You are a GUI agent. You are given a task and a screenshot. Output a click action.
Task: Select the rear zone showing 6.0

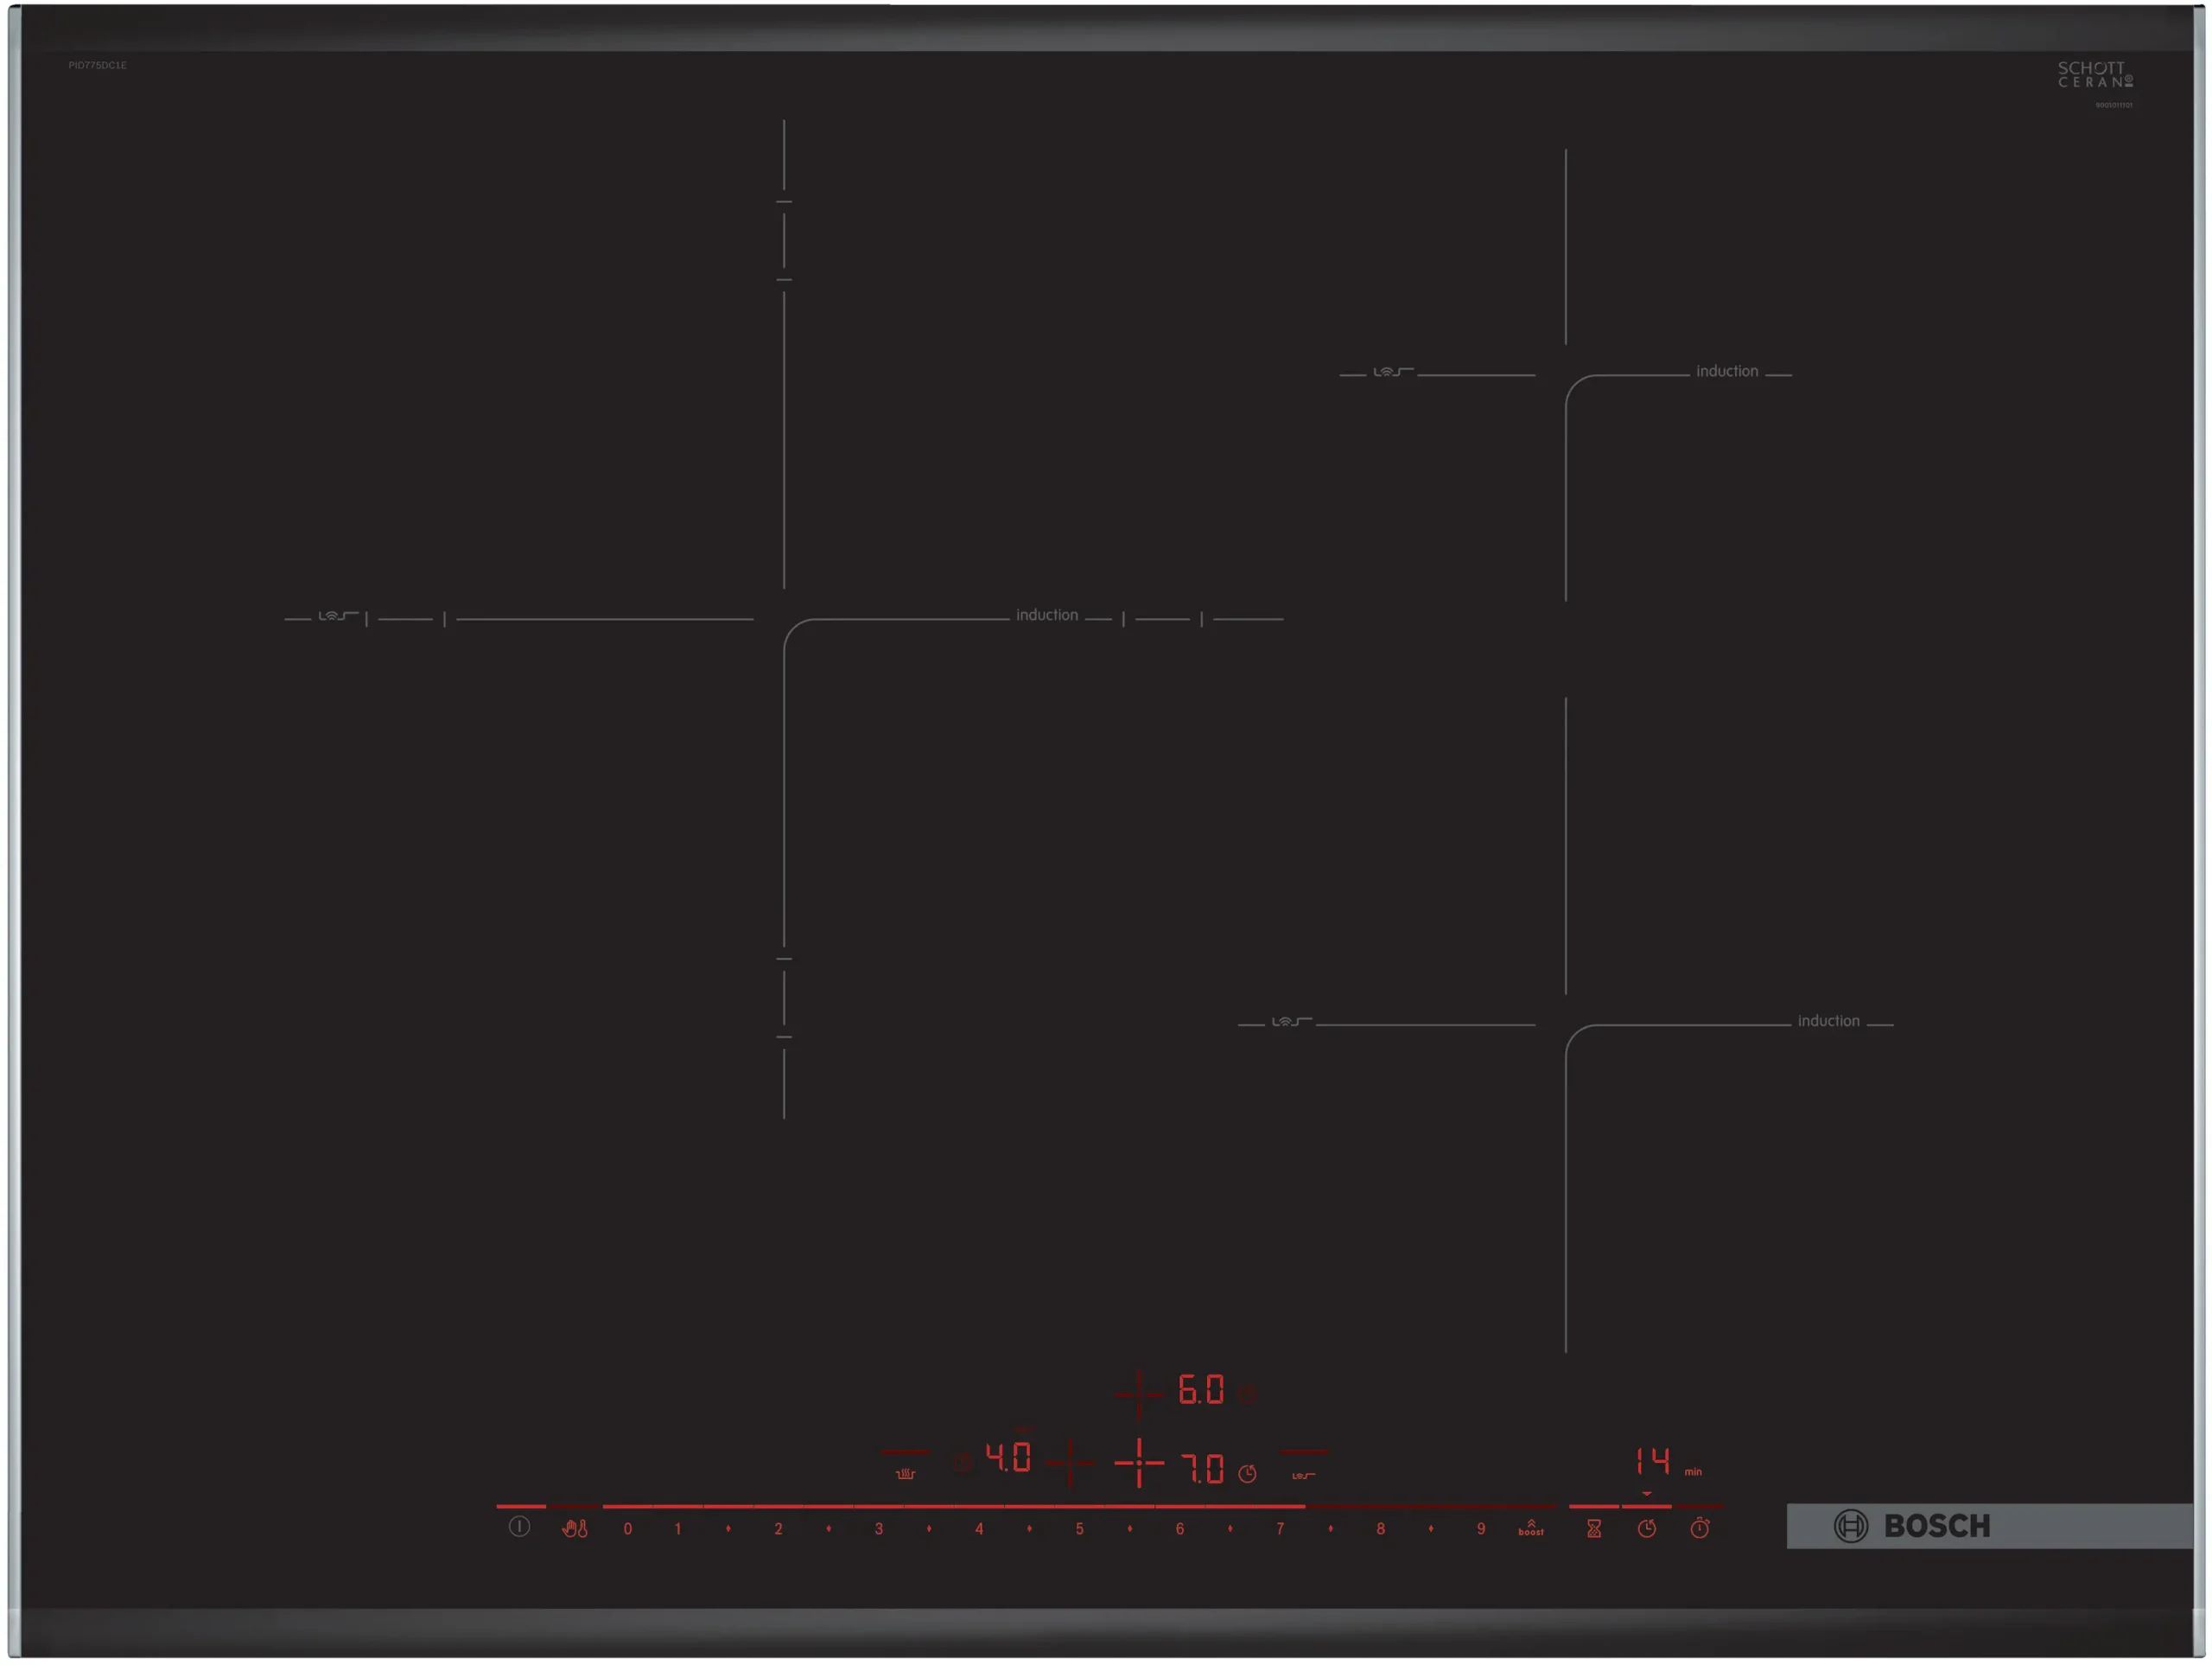1199,1390
